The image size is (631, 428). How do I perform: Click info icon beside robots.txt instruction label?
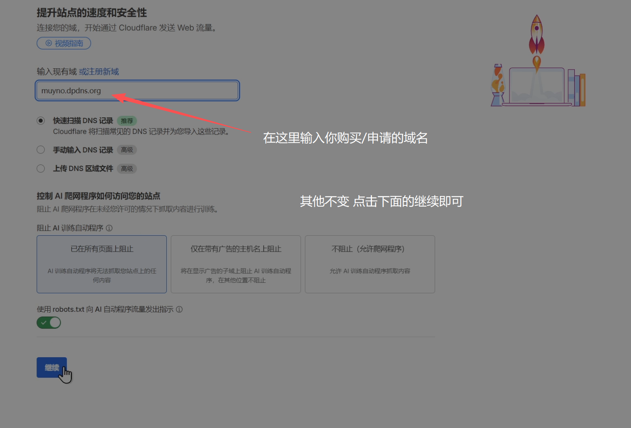[x=179, y=309]
